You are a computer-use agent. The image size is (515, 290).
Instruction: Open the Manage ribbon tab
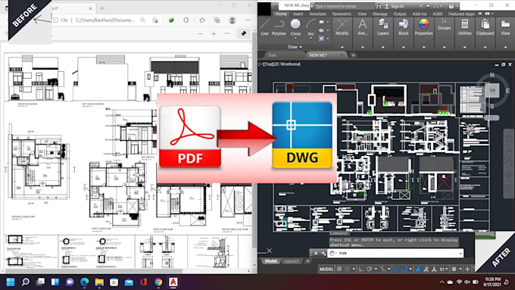point(380,14)
